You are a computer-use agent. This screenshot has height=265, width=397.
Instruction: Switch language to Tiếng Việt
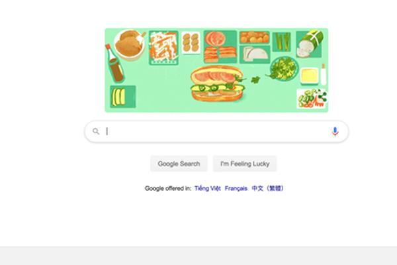(208, 188)
